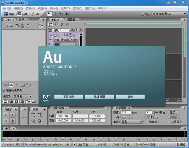Select the Time Selection I-beam tool

(x=55, y=14)
